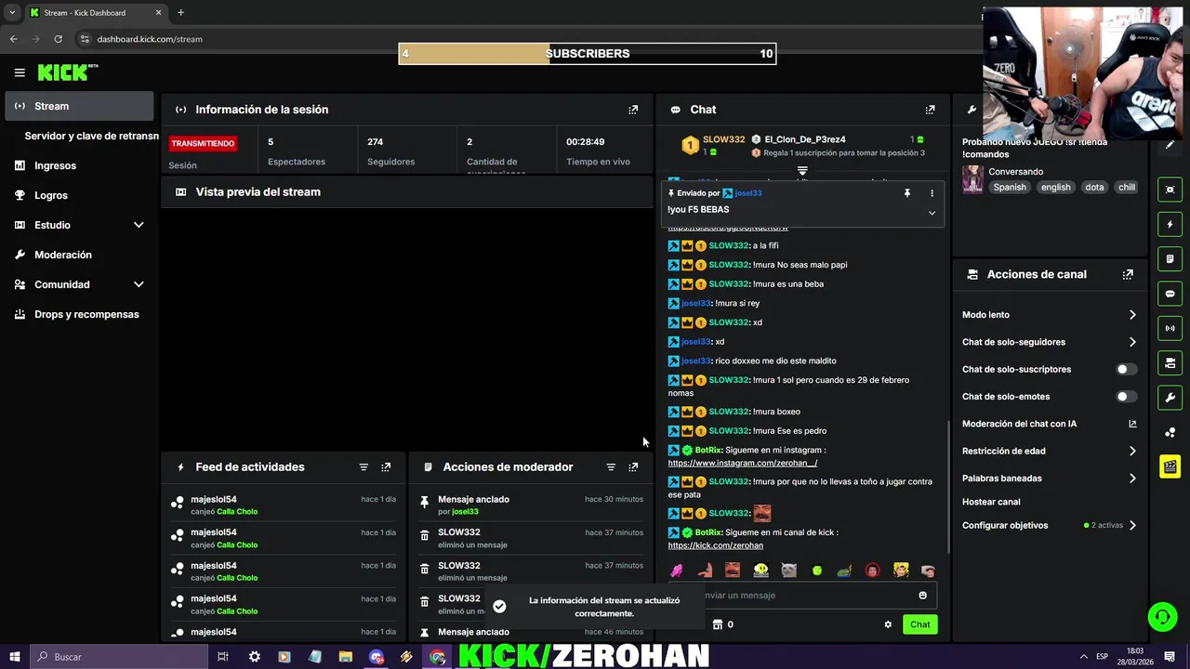Click Hostear canal
Screen dimensions: 1190x669
click(x=991, y=502)
